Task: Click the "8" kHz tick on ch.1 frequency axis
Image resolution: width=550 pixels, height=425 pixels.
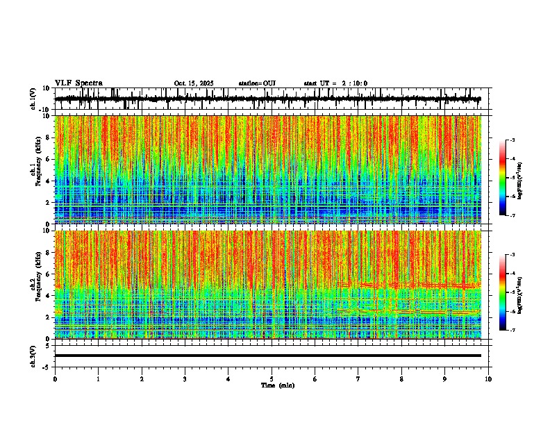Action: 49,137
